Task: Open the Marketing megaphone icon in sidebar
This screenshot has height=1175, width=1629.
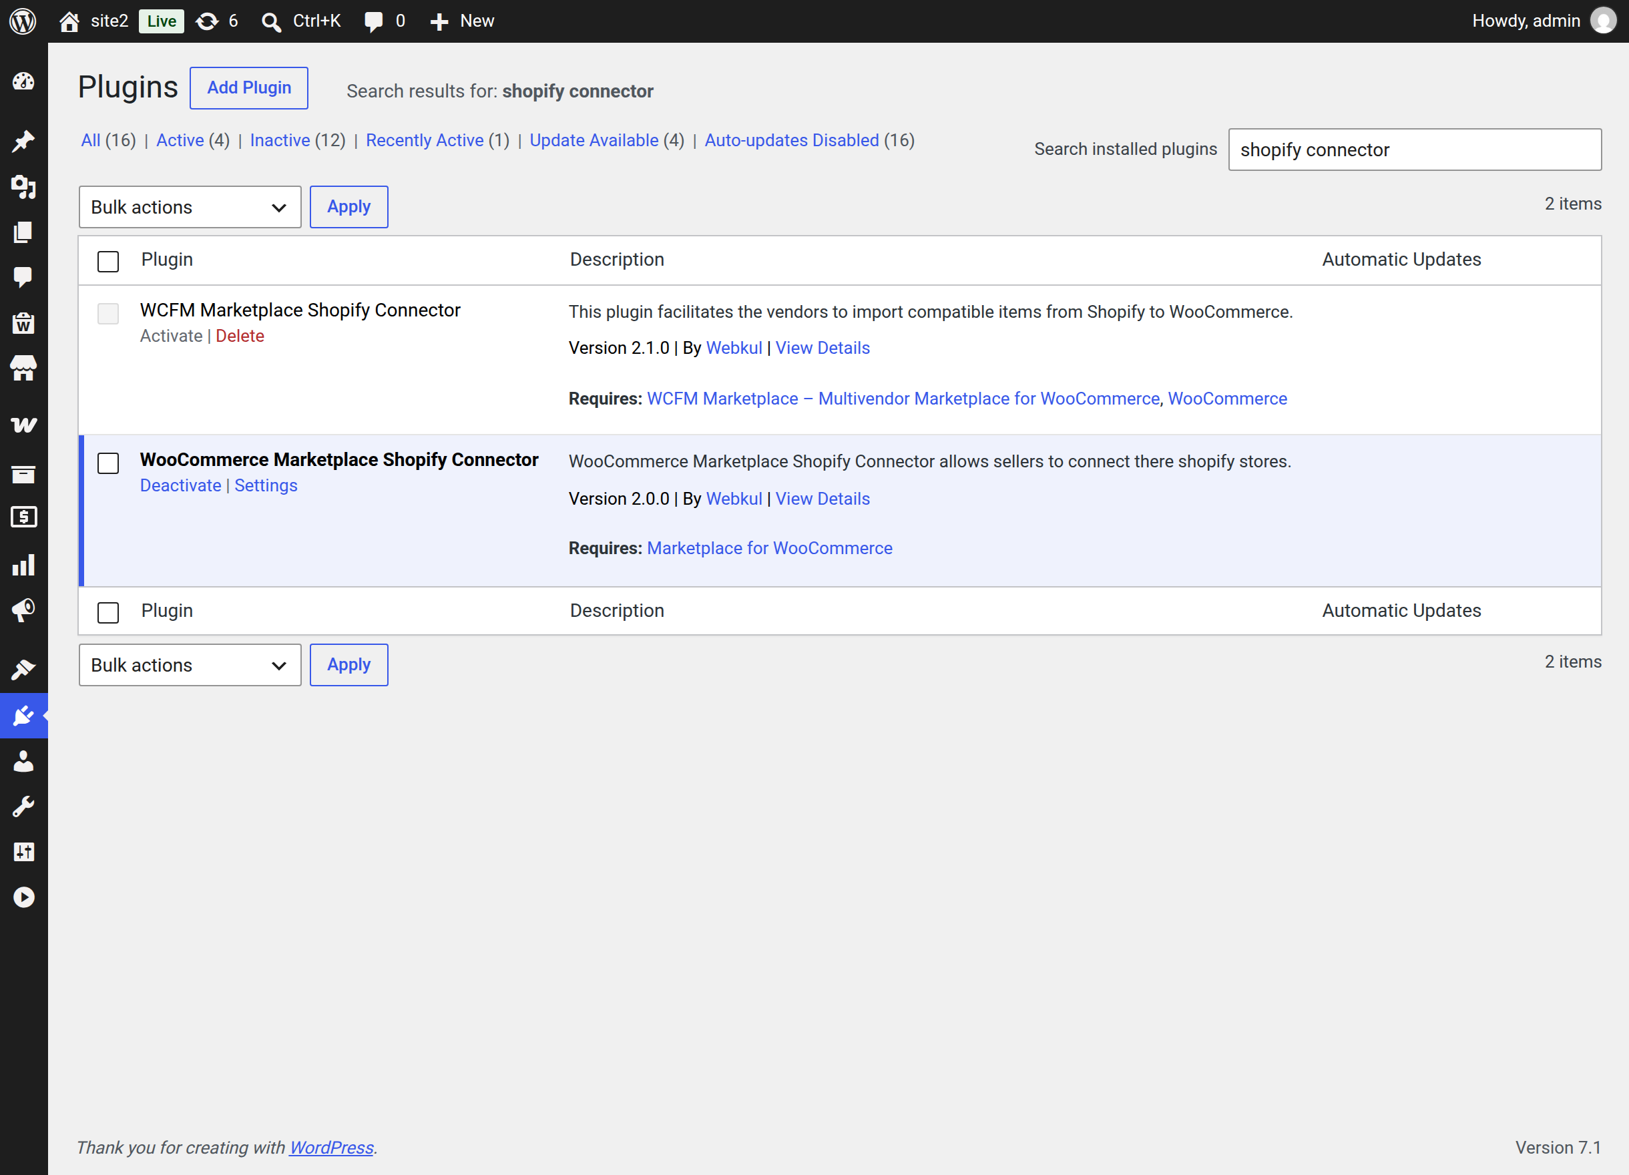Action: point(24,610)
